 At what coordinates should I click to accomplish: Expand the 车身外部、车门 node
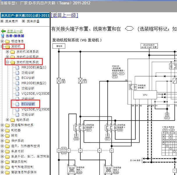pos(2,156)
